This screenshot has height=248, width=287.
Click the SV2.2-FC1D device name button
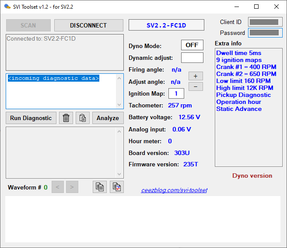tap(166, 25)
